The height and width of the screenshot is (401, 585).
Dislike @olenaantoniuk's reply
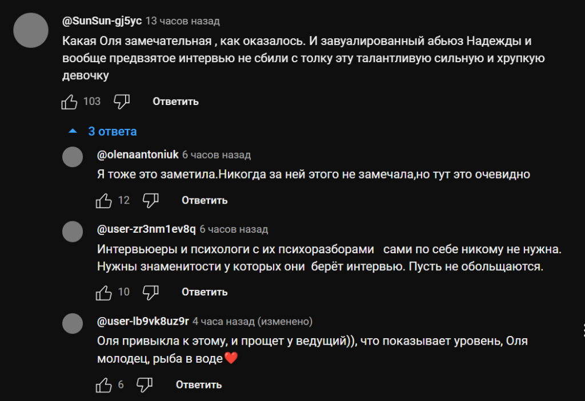pyautogui.click(x=150, y=200)
